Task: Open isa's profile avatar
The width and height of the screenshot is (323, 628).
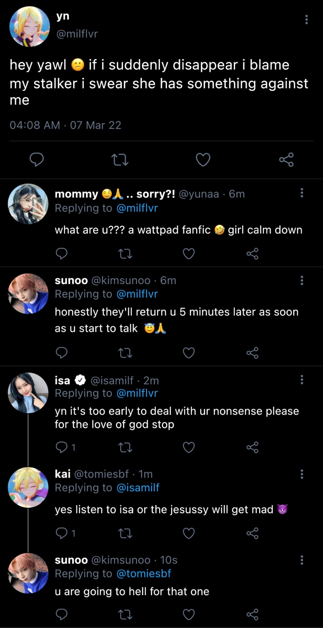Action: 28,392
